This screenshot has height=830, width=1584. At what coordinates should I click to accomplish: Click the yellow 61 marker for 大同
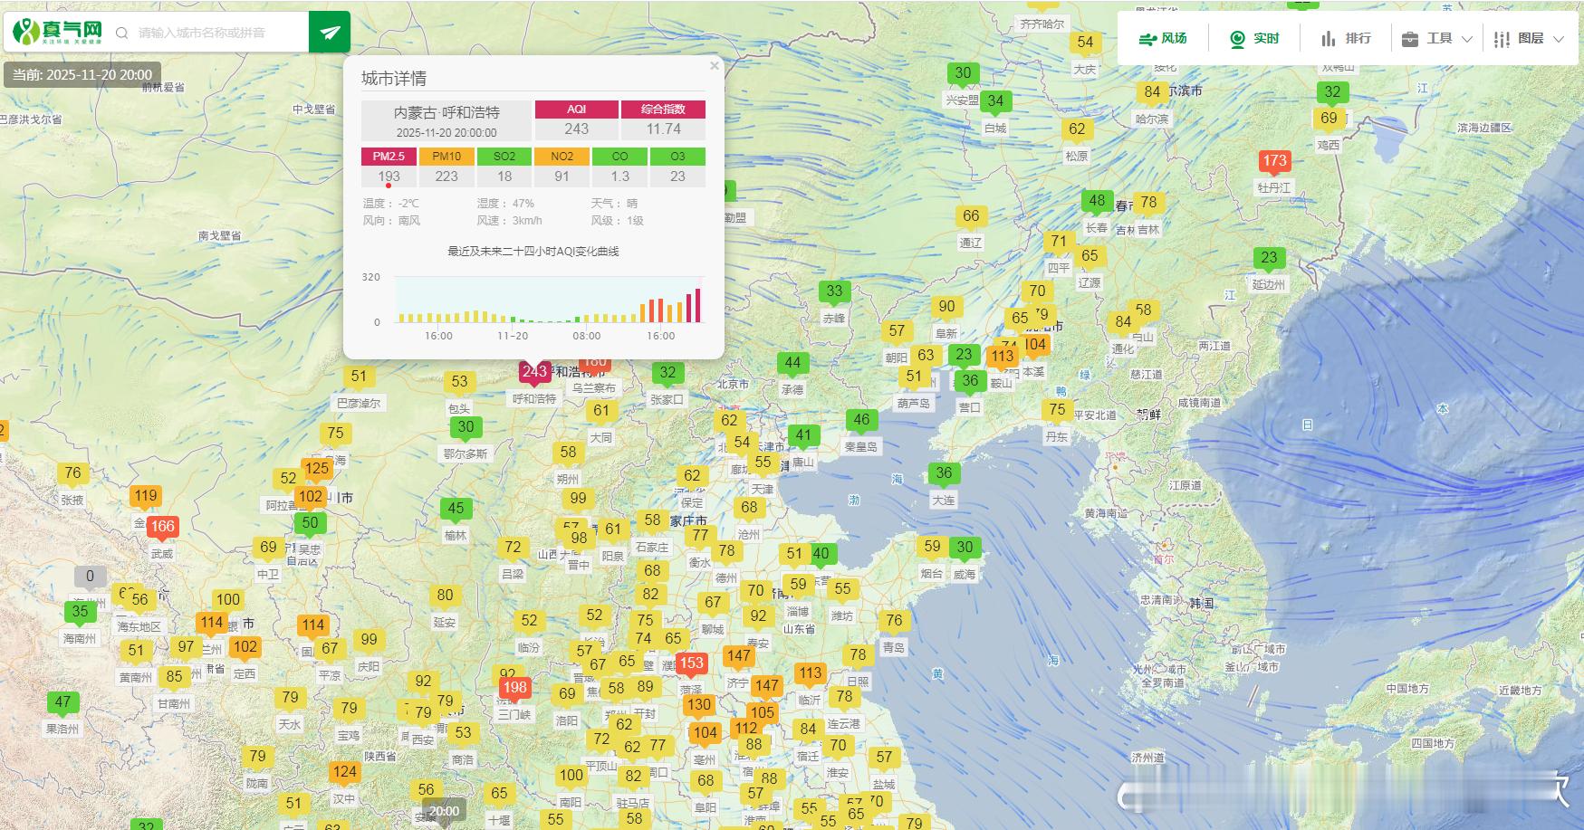coord(601,411)
